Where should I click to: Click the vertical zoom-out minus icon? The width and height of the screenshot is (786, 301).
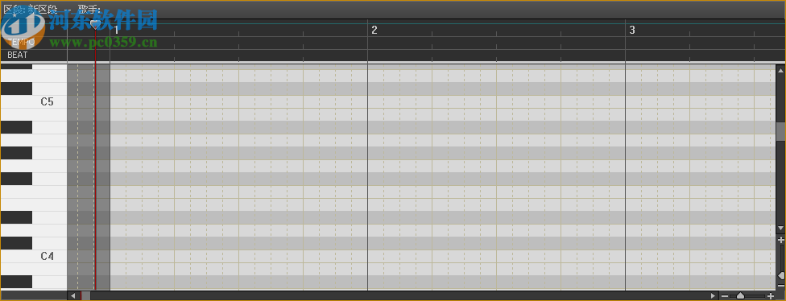(781, 286)
